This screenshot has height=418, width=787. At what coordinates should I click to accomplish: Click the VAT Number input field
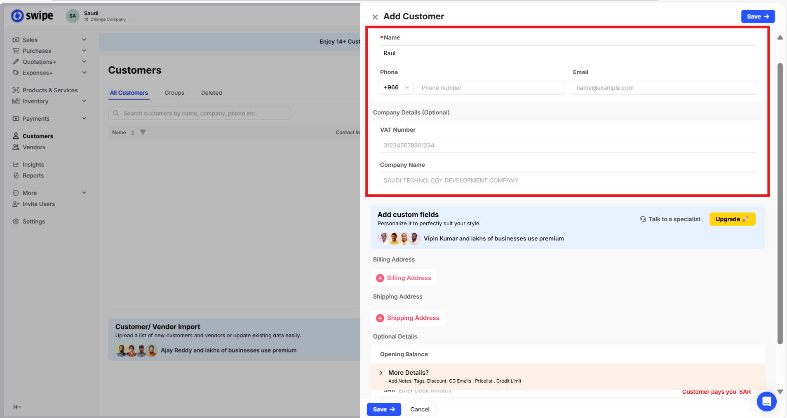567,145
